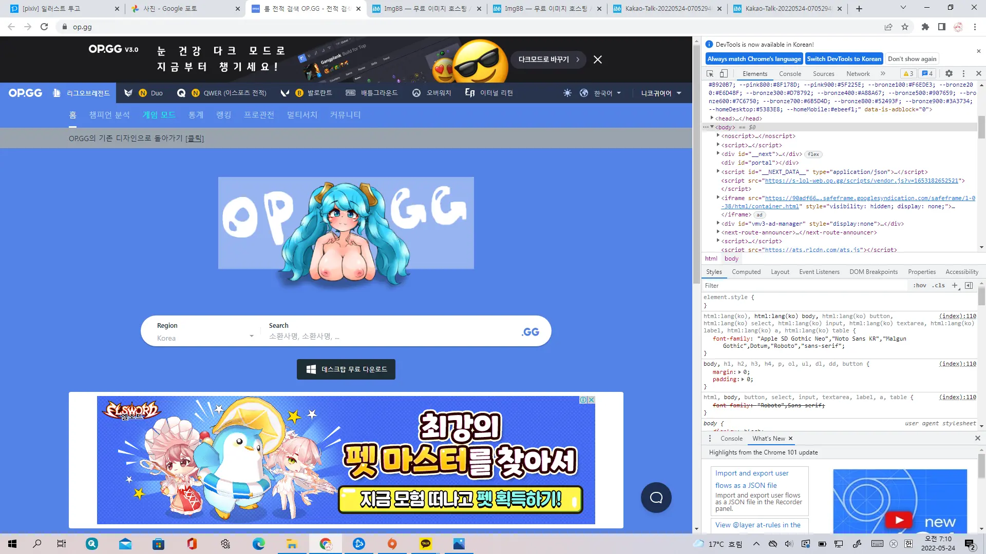Select 챔피언 분석 navigation tab
986x554 pixels.
click(x=109, y=115)
